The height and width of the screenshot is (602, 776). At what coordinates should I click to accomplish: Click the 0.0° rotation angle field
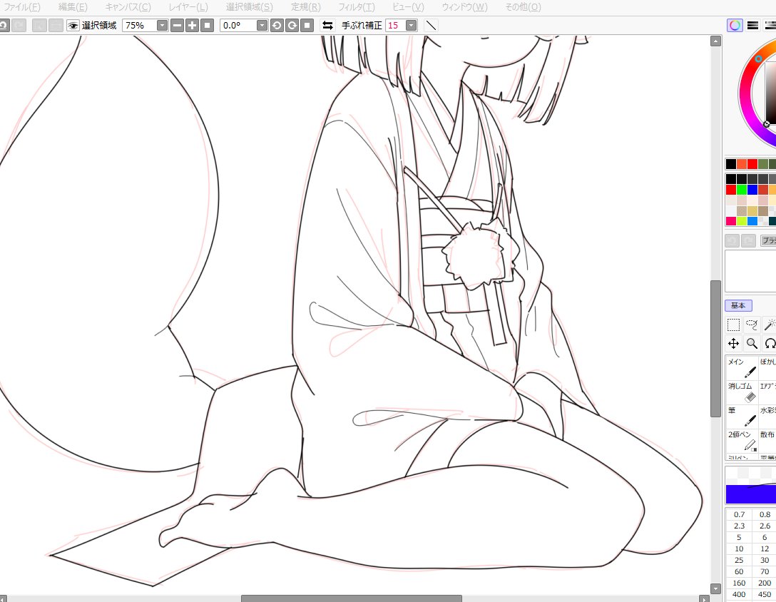click(238, 26)
